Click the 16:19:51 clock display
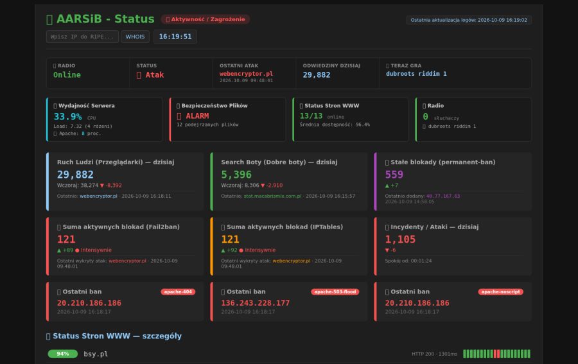Image resolution: width=578 pixels, height=364 pixels. (175, 37)
